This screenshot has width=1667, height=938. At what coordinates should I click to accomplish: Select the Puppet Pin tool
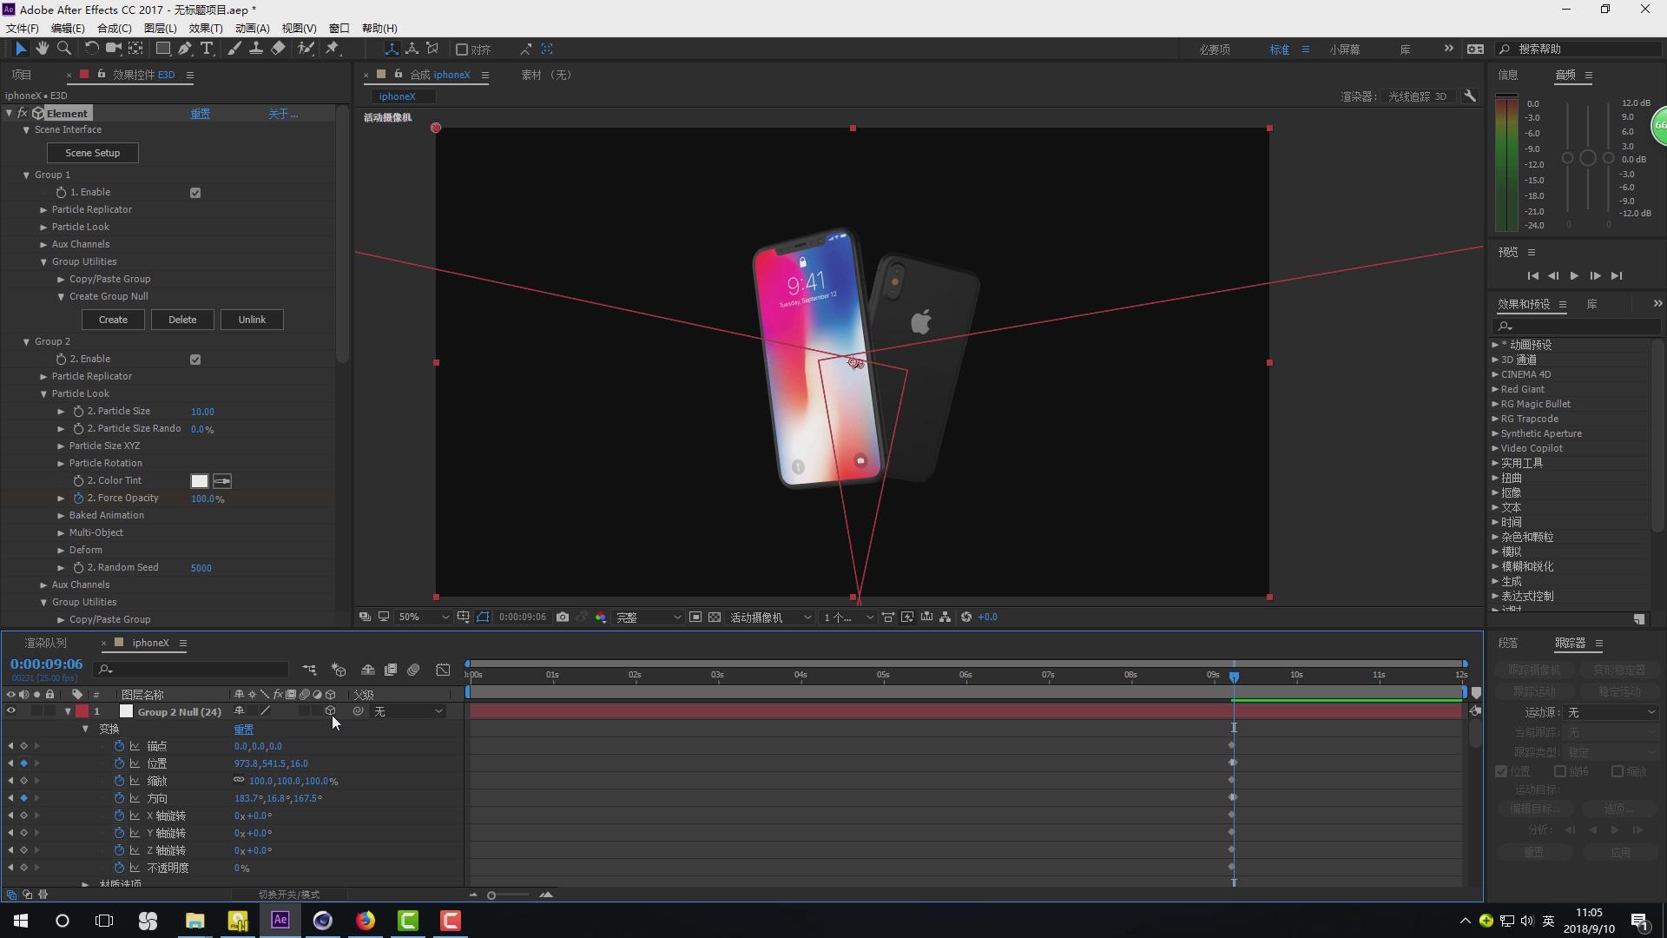333,49
